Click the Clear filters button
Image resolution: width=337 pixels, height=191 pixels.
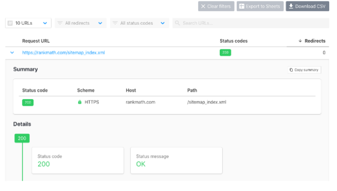pos(216,6)
